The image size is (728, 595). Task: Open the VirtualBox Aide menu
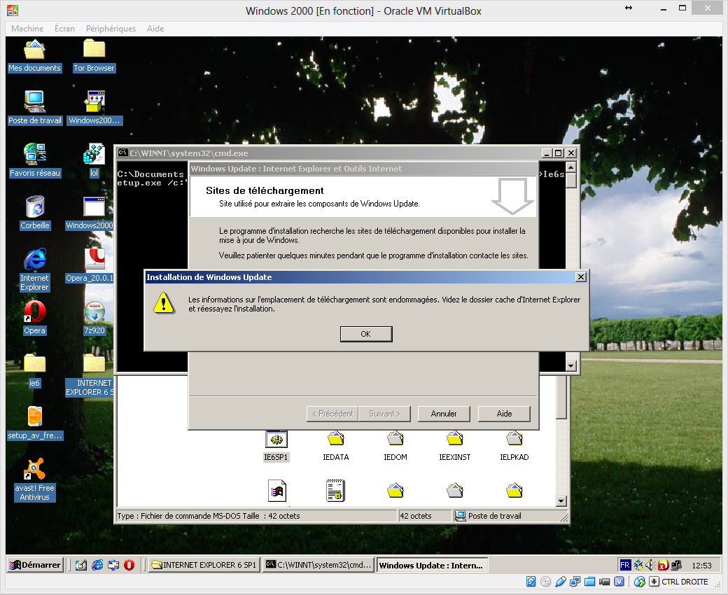pos(155,29)
